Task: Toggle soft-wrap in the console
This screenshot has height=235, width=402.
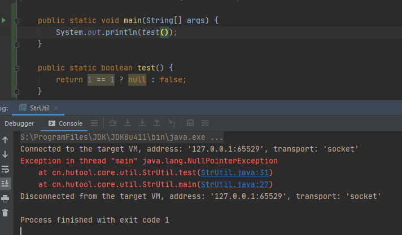Action: coord(5,169)
